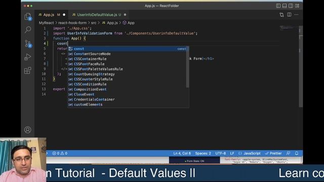Image resolution: width=324 pixels, height=182 pixels.
Task: Click the typed 'cosnt' text
Action: [62, 43]
